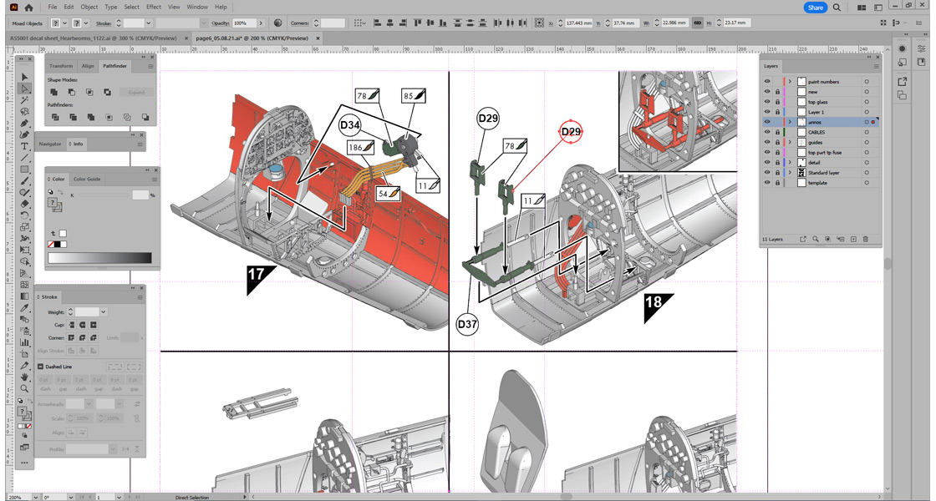This screenshot has height=501, width=936.
Task: Expand the guides layer contents
Action: (x=789, y=142)
